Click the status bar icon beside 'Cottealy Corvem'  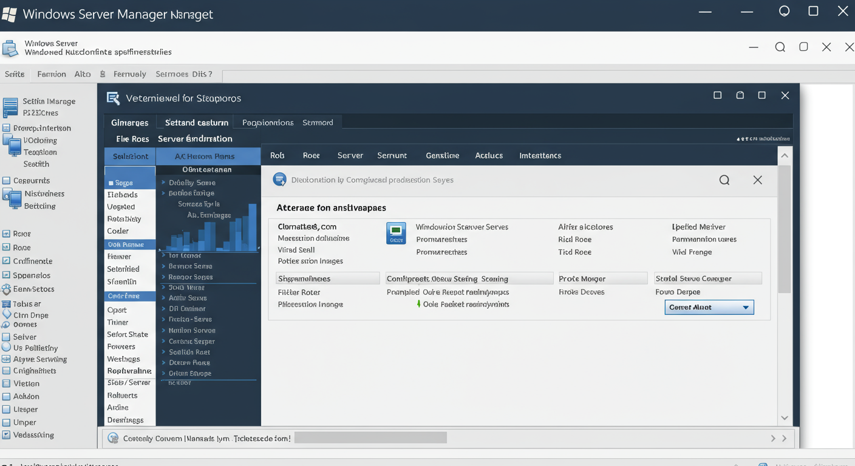coord(113,438)
